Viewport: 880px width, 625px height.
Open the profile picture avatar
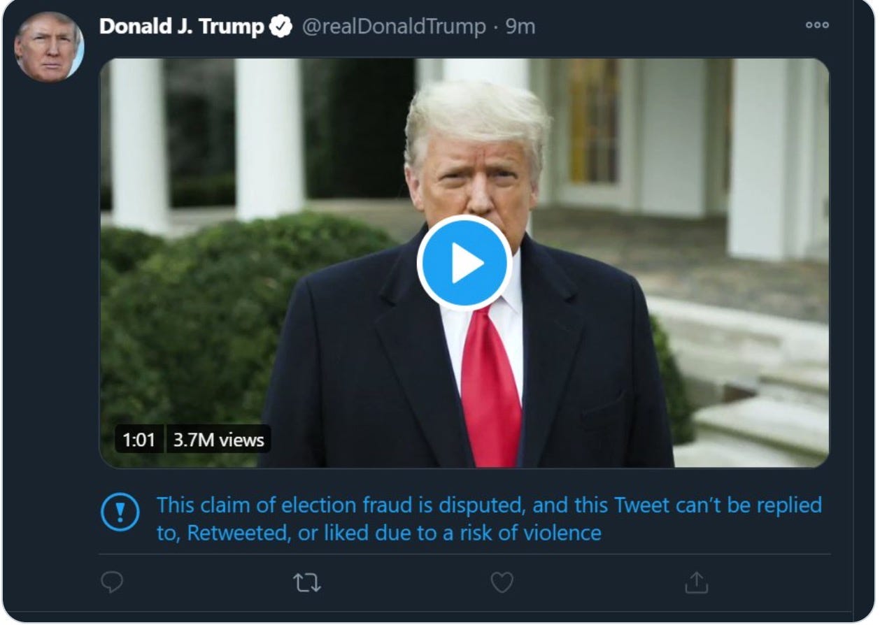[49, 47]
